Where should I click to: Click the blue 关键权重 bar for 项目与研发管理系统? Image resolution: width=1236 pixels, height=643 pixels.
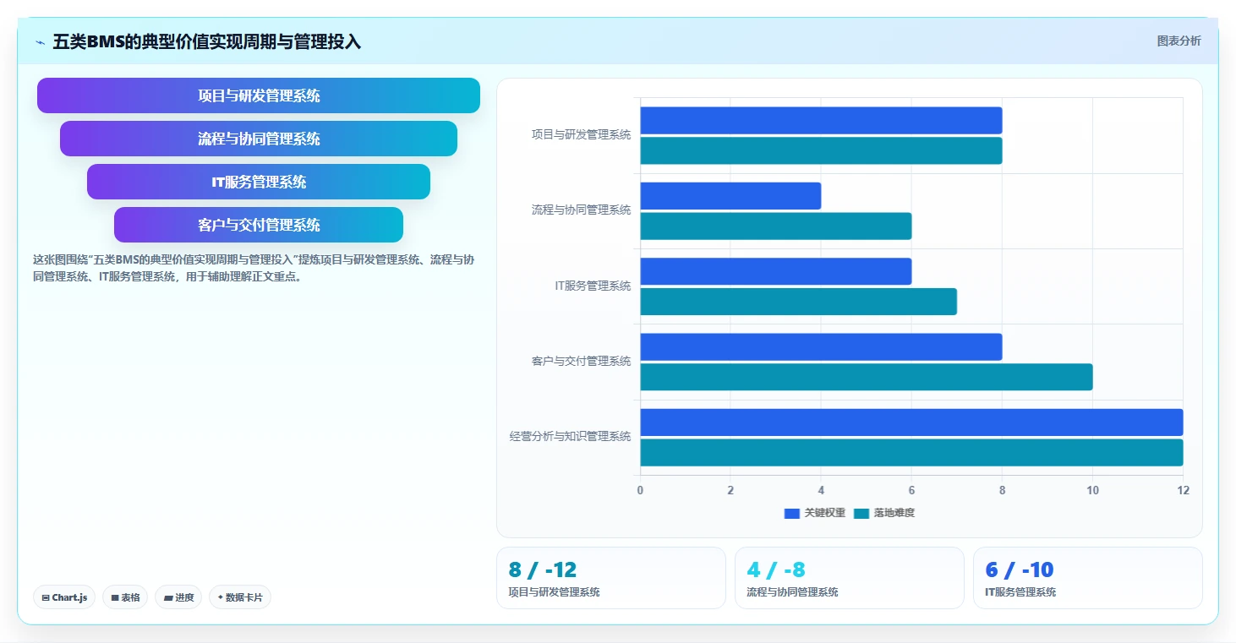[x=821, y=120]
